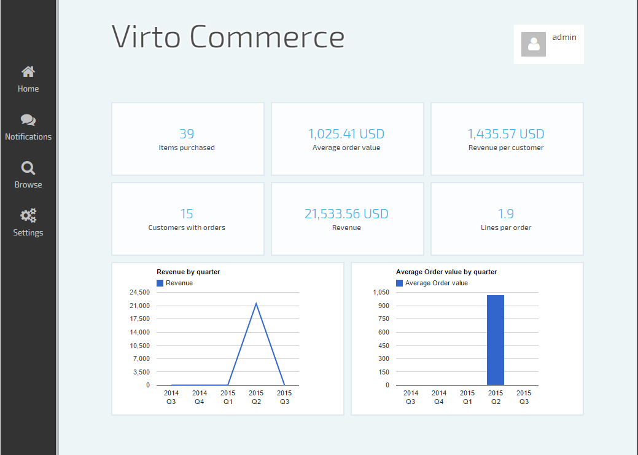The image size is (638, 455).
Task: Open the Items purchased statistics card
Action: 187,139
